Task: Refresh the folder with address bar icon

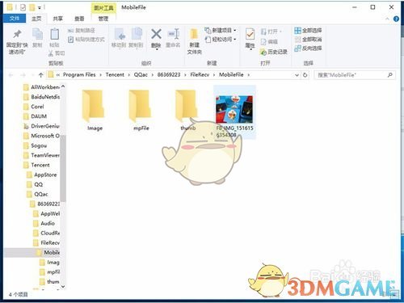Action: coord(305,75)
